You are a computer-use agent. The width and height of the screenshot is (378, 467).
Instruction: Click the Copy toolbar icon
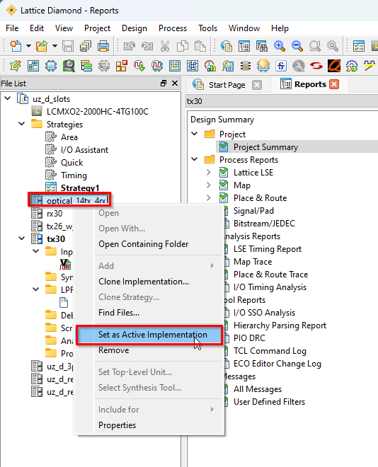click(183, 46)
